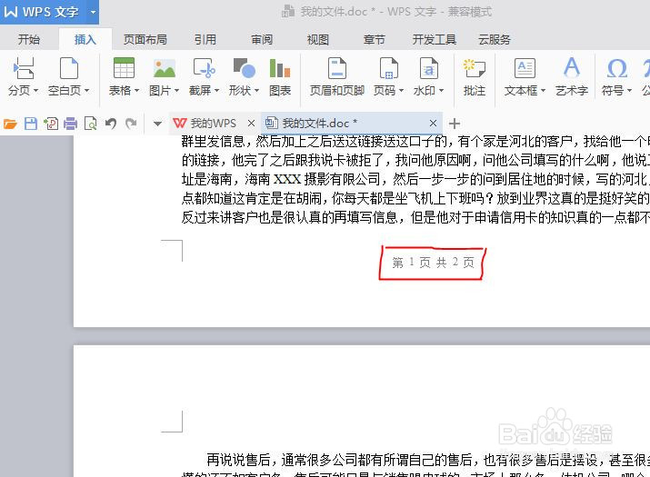Expand the 符号 dropdown arrow

click(629, 90)
